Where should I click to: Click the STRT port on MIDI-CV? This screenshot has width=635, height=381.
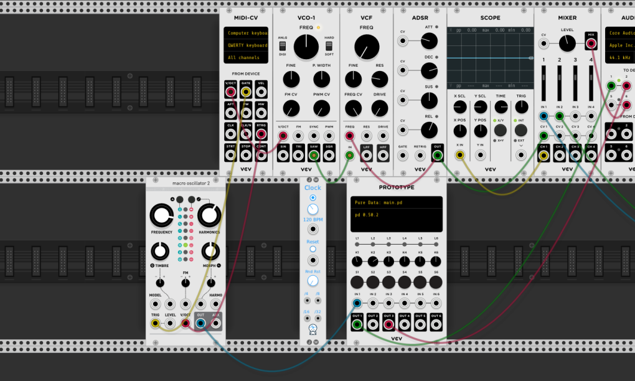tap(230, 155)
